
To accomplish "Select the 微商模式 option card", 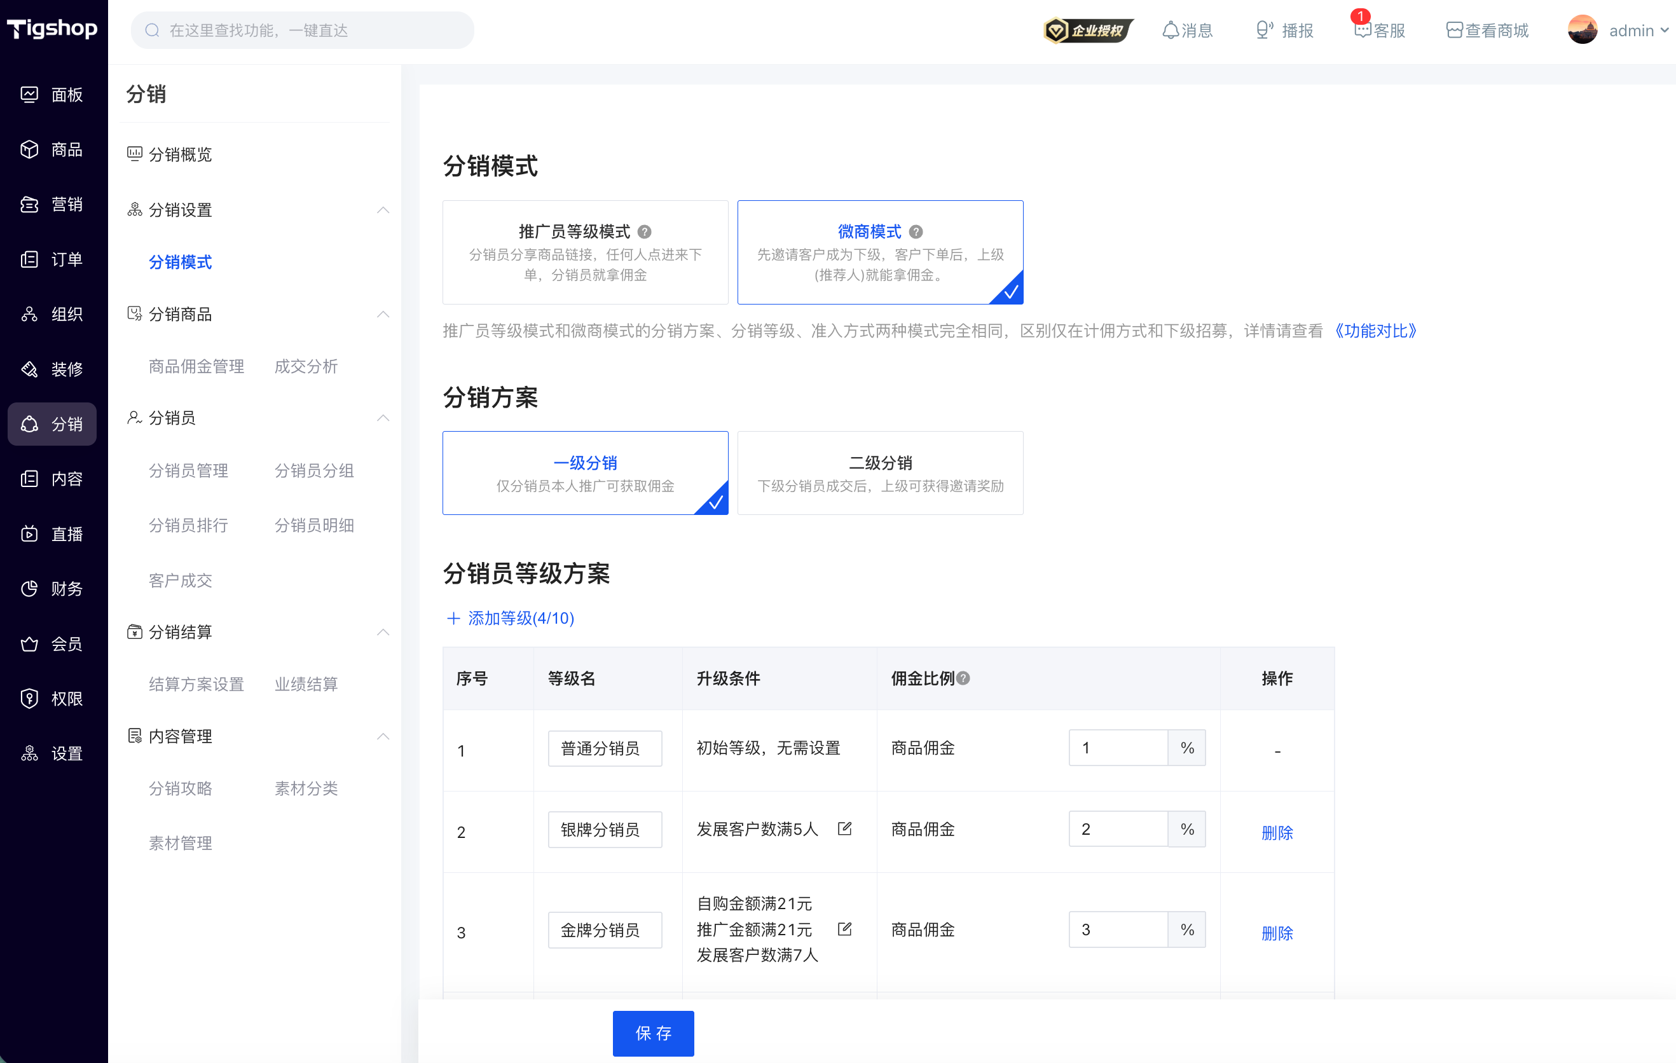I will point(881,252).
